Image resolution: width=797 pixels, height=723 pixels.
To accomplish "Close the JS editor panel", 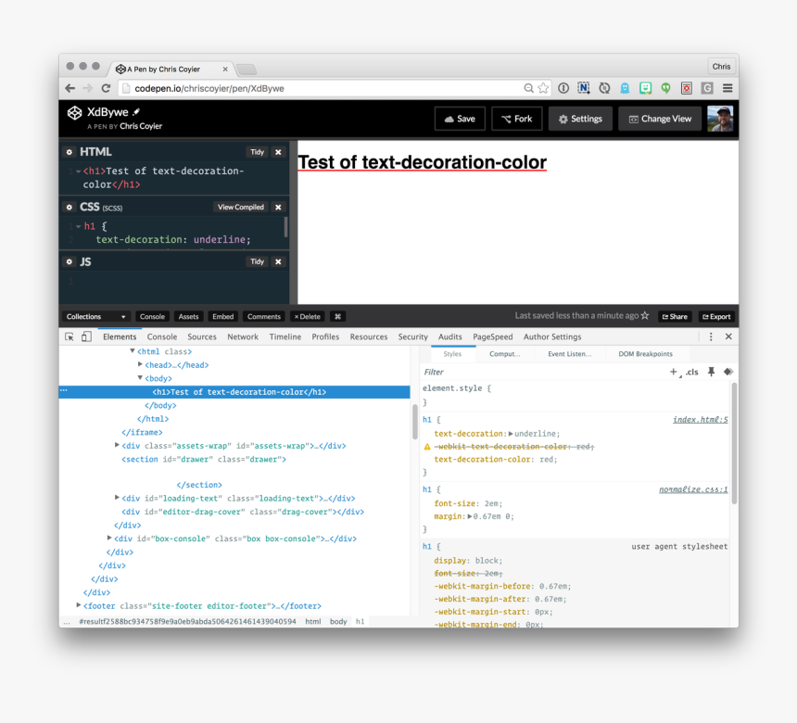I will (278, 261).
